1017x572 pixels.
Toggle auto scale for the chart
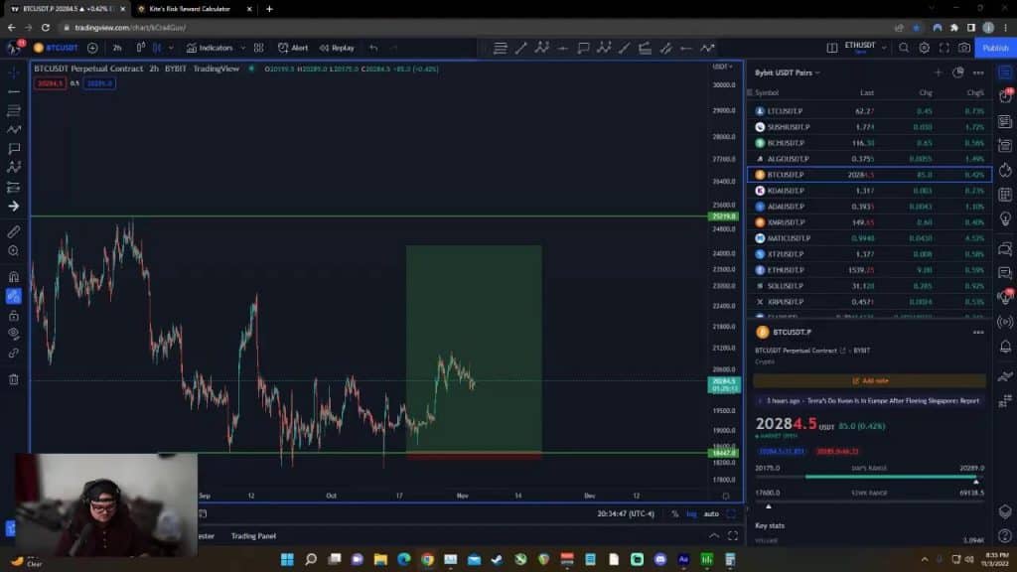(x=711, y=513)
